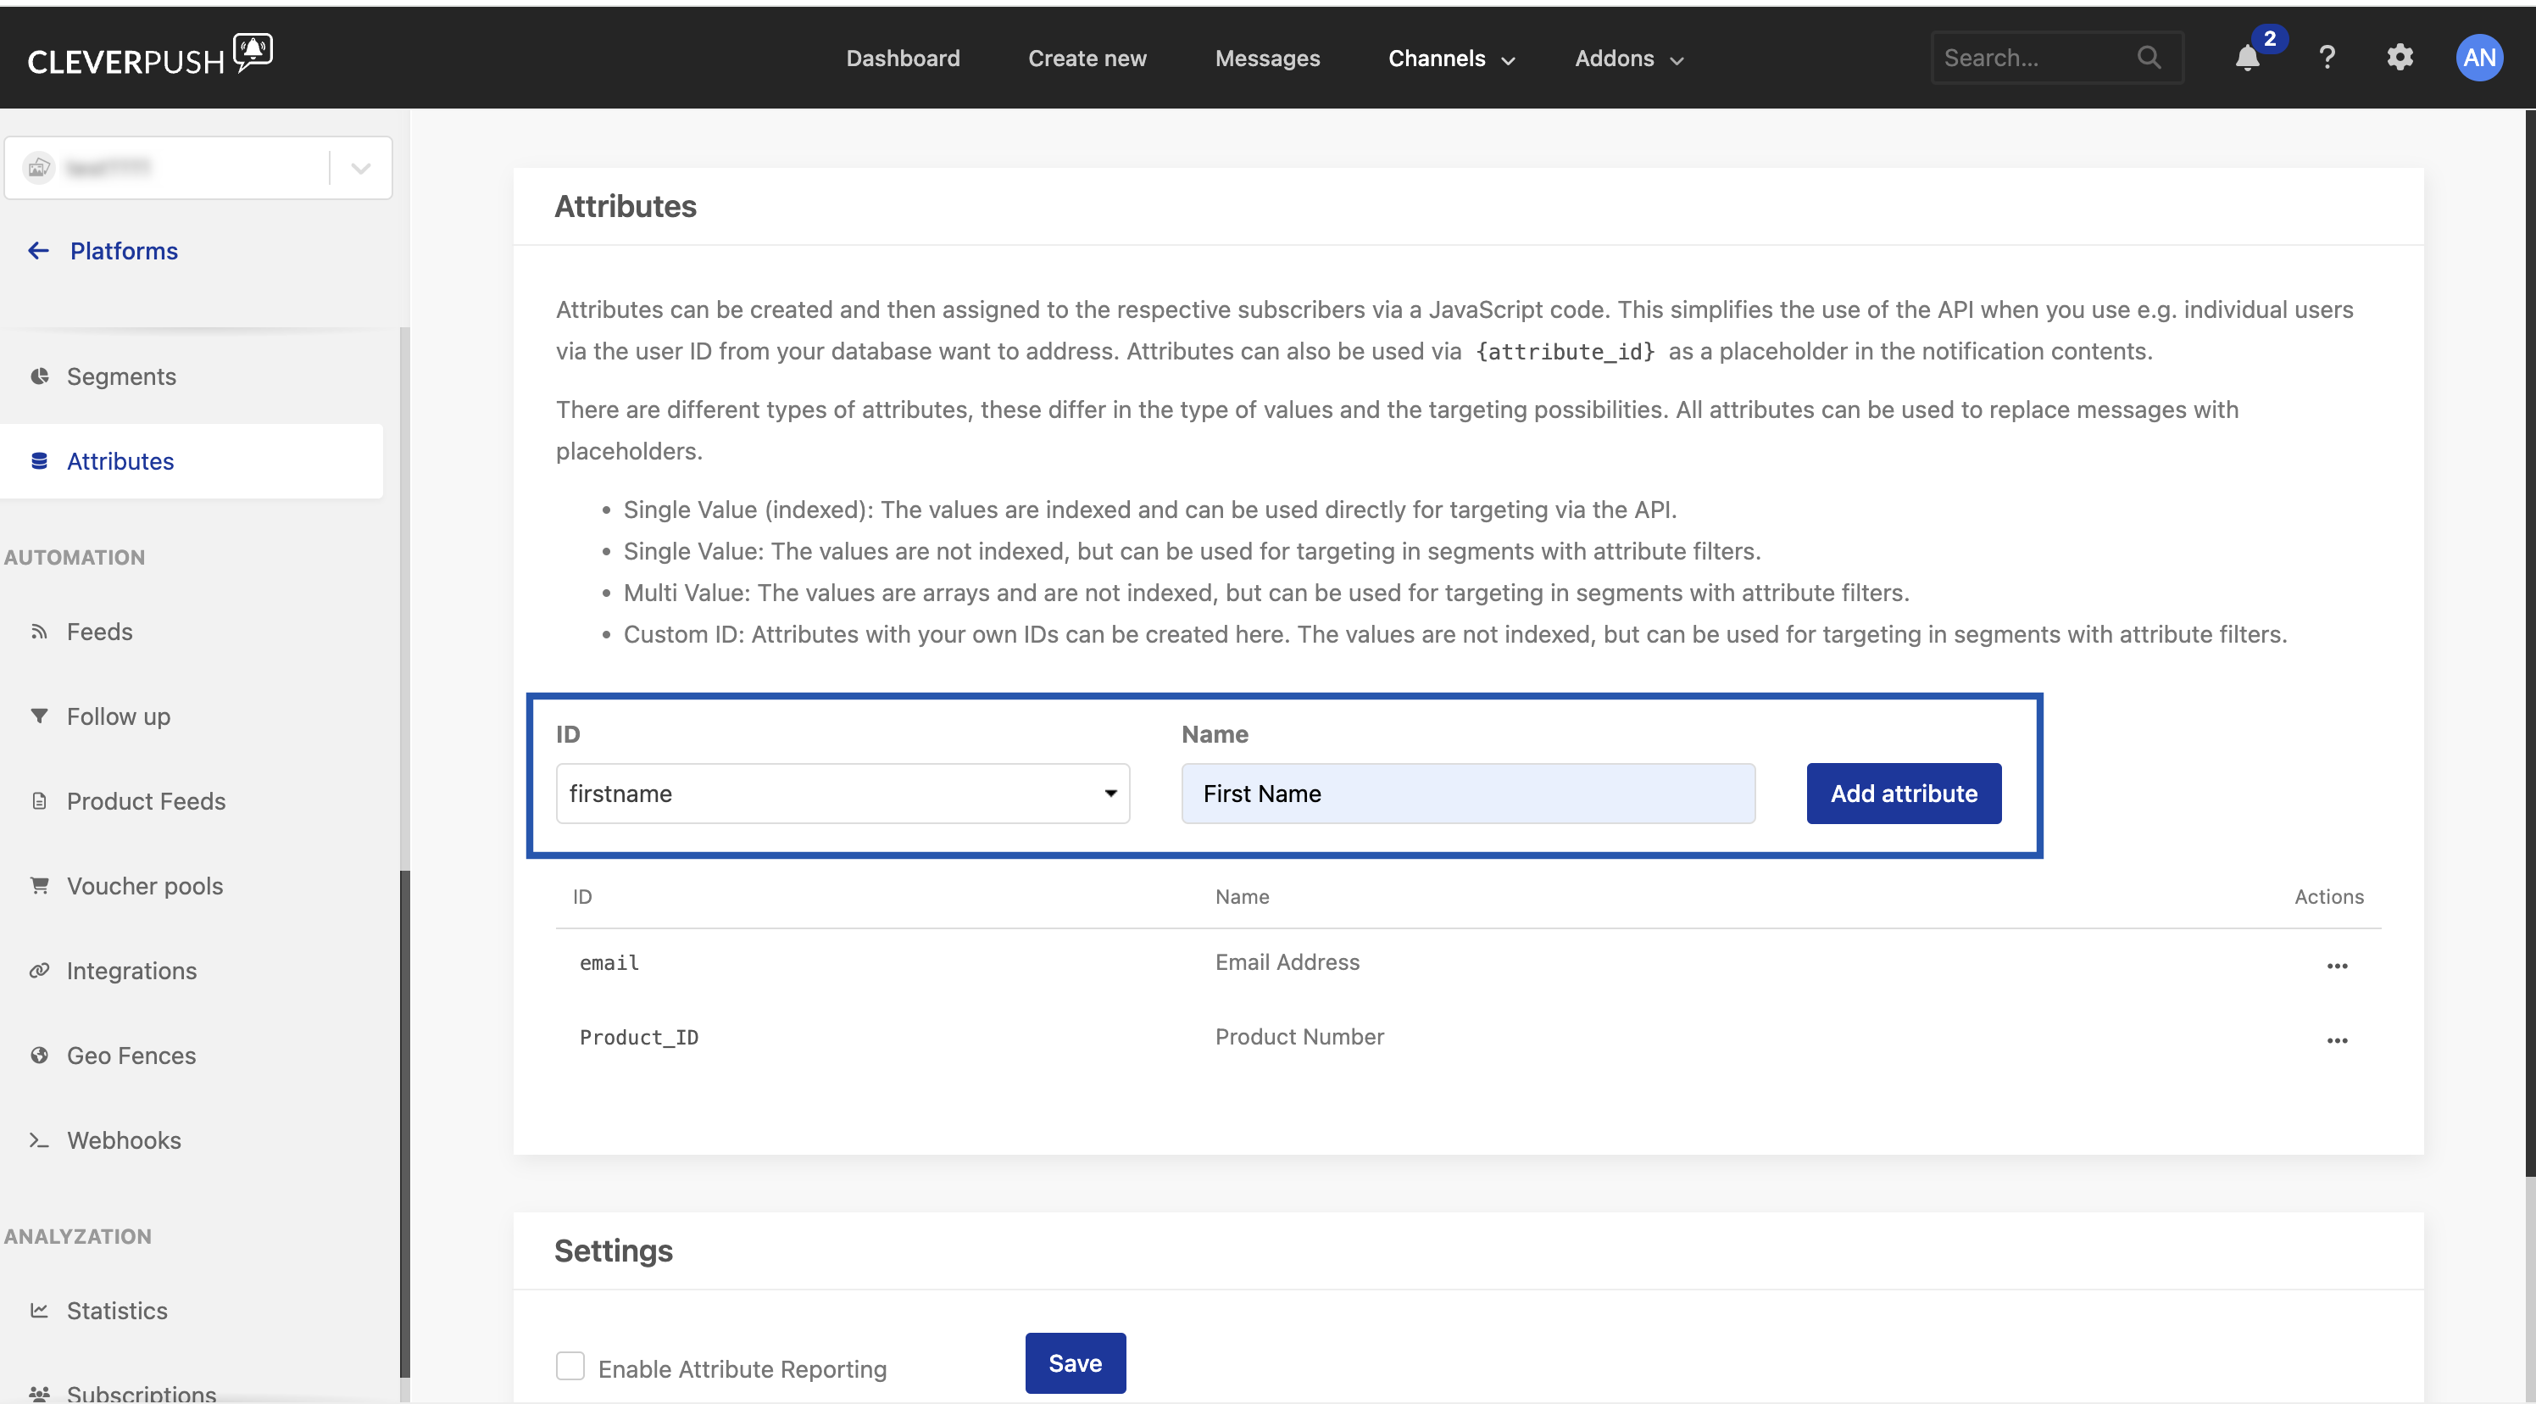Click the back arrow beside Platforms
2536x1404 pixels.
click(x=38, y=251)
